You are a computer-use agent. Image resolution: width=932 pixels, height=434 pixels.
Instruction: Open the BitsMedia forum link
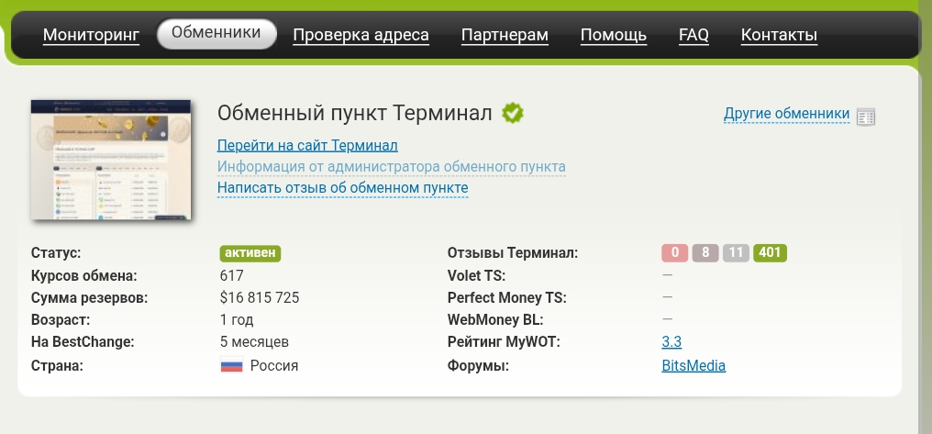click(x=693, y=365)
